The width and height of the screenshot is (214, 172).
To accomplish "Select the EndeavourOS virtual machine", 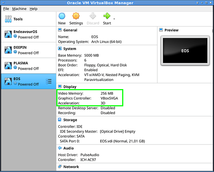I will click(28, 34).
